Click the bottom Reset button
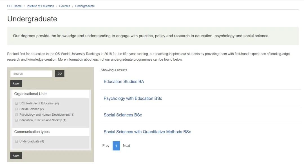The height and width of the screenshot is (165, 304). pos(16,156)
